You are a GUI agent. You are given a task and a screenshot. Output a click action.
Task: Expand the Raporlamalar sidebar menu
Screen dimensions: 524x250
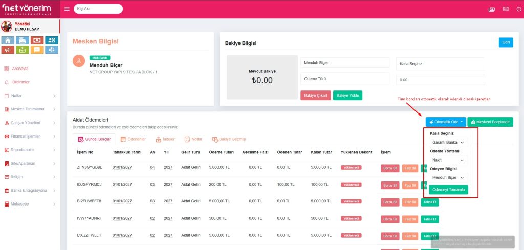click(x=29, y=150)
